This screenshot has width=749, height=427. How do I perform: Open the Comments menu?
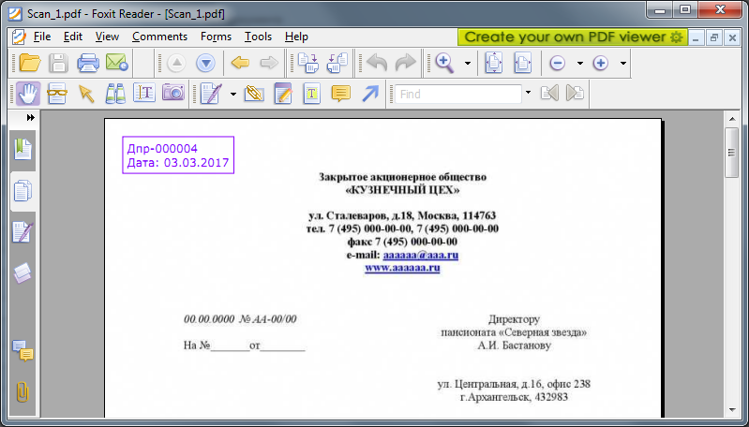pos(159,37)
